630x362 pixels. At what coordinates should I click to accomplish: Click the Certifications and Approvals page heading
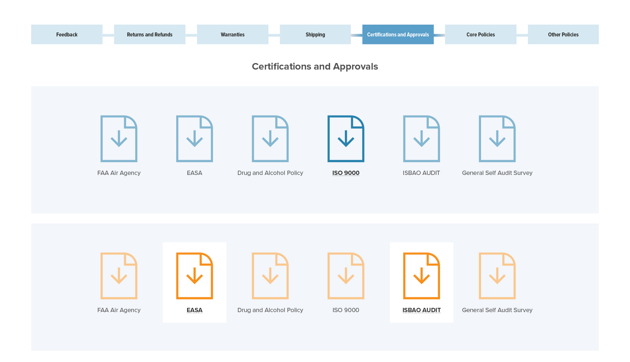[x=315, y=67]
